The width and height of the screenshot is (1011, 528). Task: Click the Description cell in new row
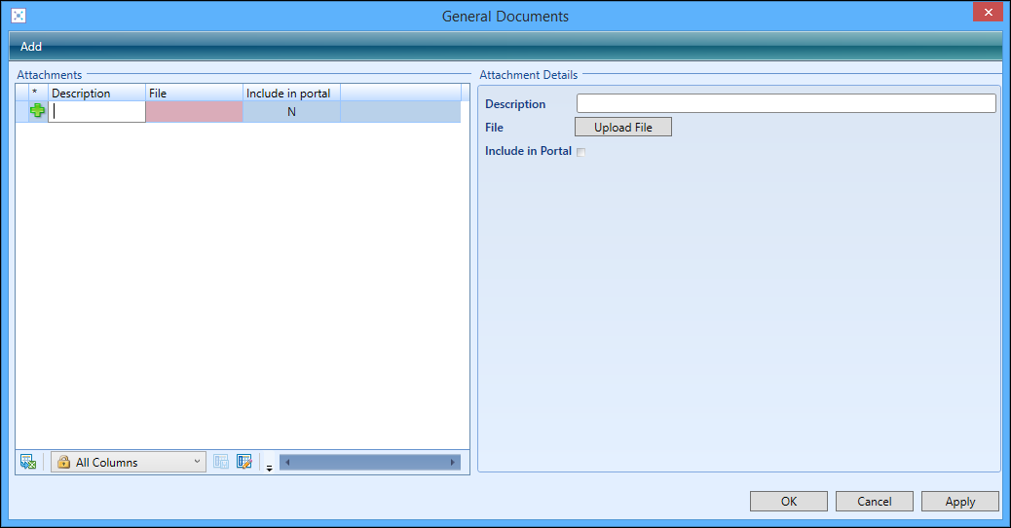click(x=96, y=111)
